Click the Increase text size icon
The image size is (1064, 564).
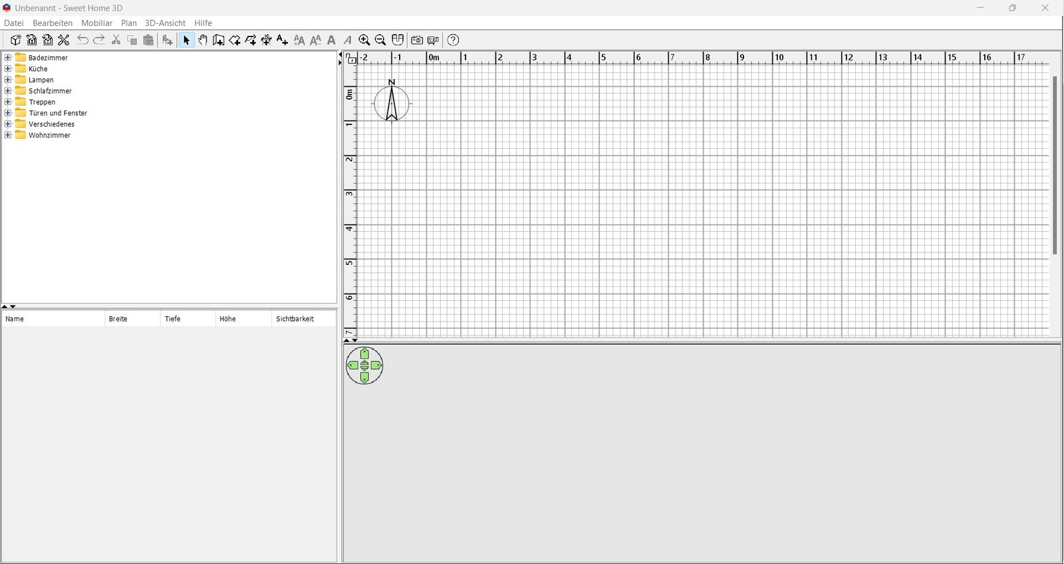tap(299, 40)
